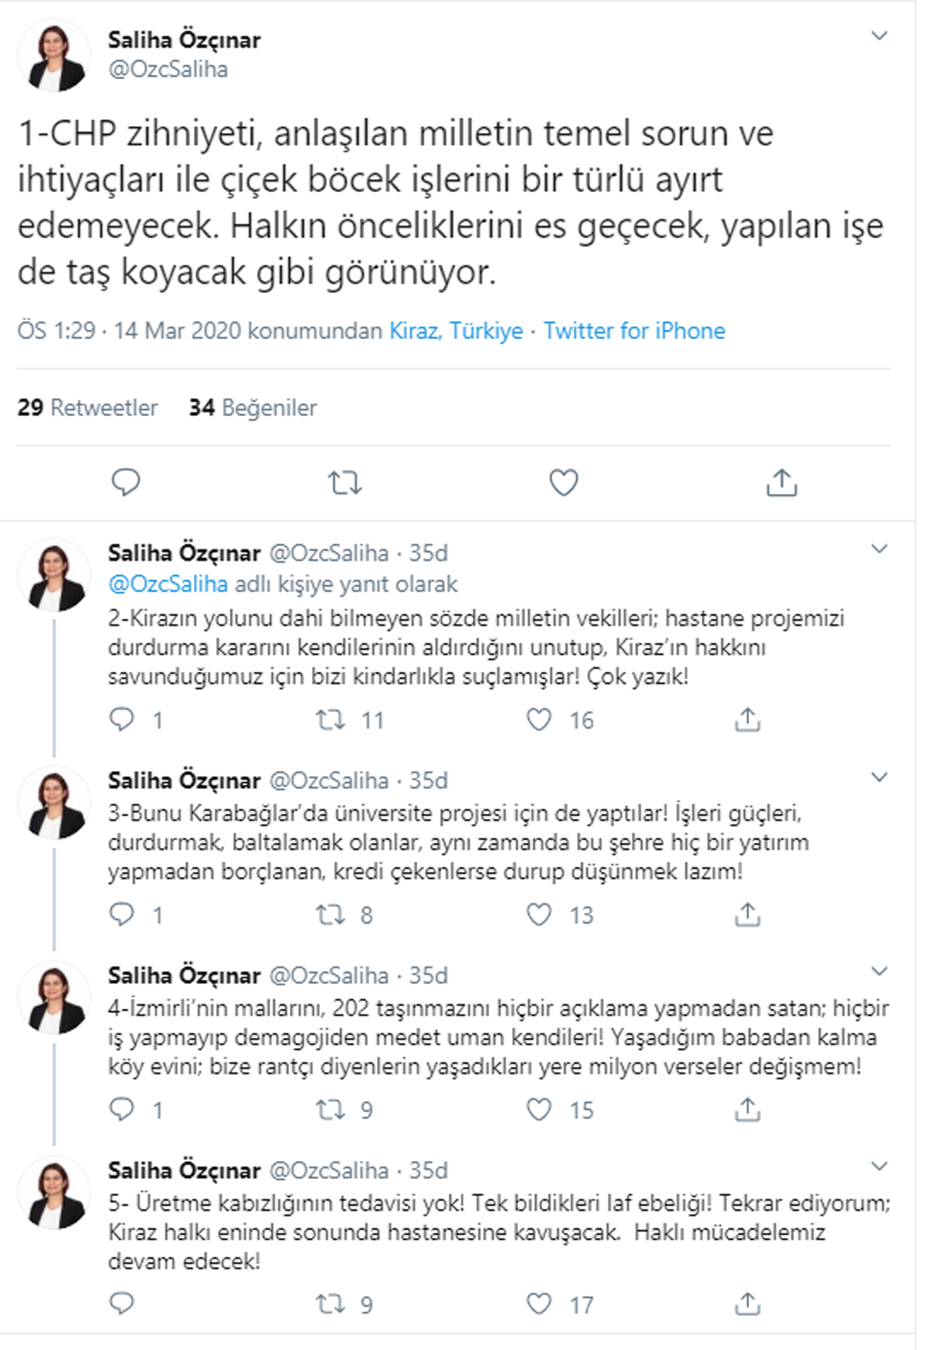Open the dropdown chevron on the main tweet
Image resolution: width=927 pixels, height=1350 pixels.
pos(880,35)
